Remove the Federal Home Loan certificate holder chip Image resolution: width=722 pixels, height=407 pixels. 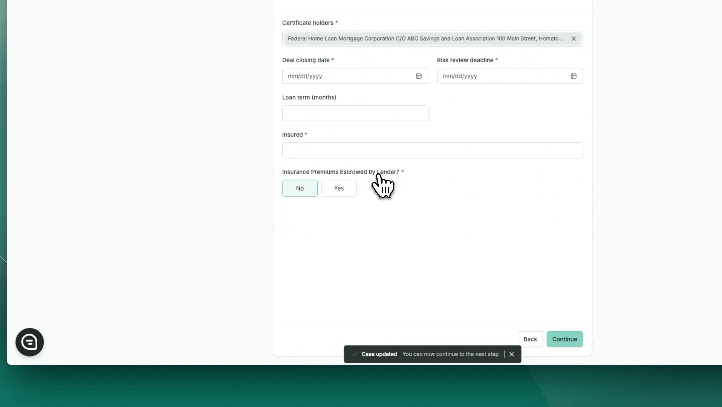pyautogui.click(x=574, y=39)
